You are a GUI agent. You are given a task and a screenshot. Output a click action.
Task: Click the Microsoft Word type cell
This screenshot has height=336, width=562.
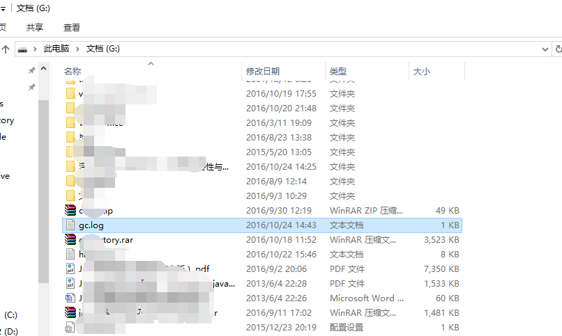click(x=367, y=298)
